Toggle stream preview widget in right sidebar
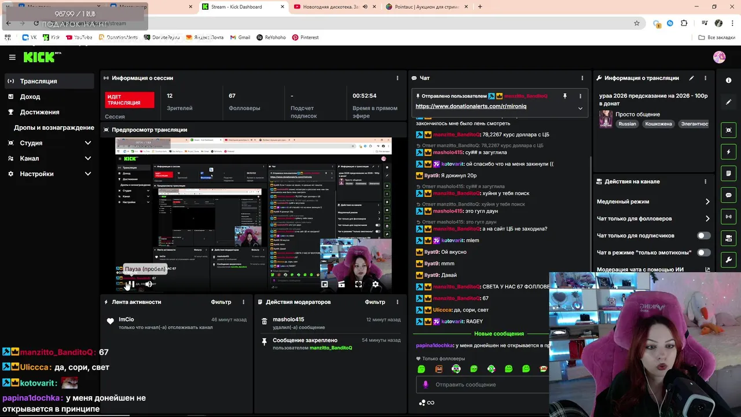The width and height of the screenshot is (741, 417). 729,130
